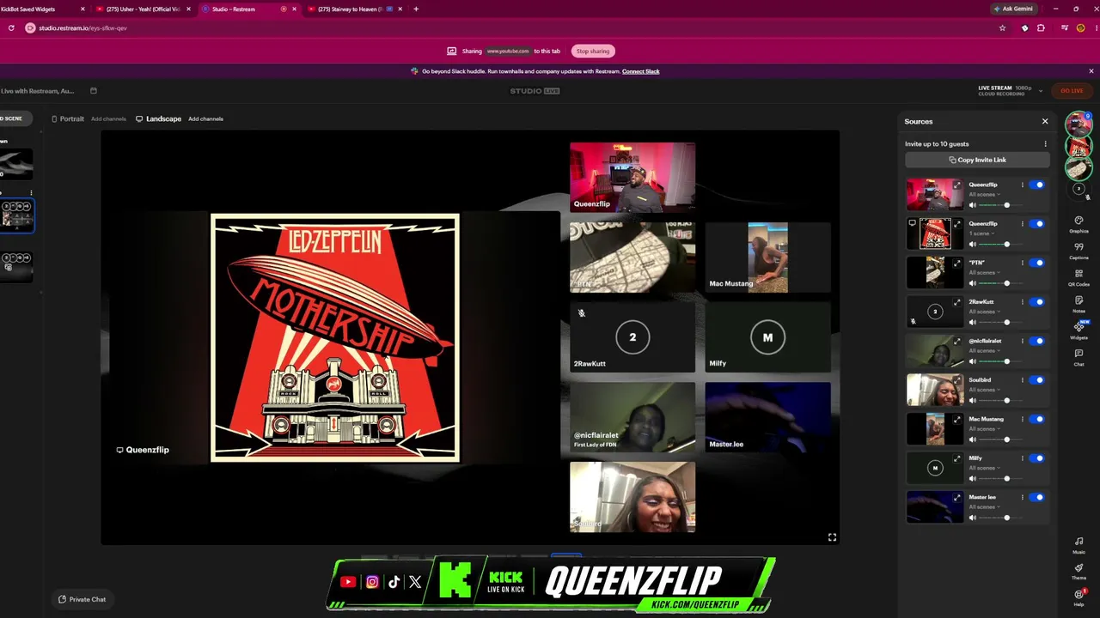Open invite guests options menu
This screenshot has height=618, width=1100.
coord(1045,144)
